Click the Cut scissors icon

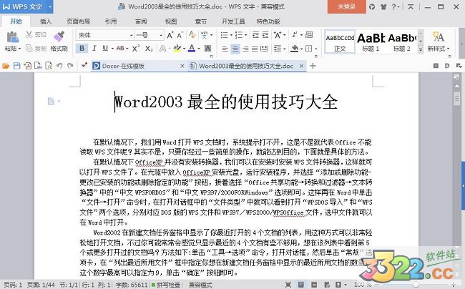point(29,34)
